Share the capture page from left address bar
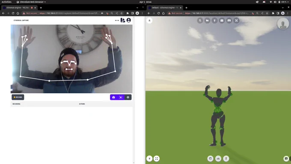291x164 pixels. (117, 13)
